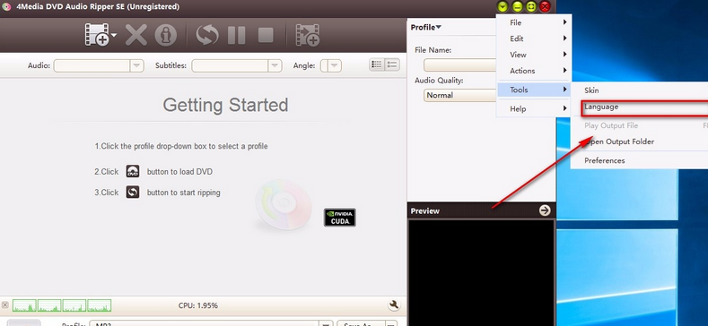
Task: Click the Remove X toolbar icon
Action: click(x=135, y=35)
